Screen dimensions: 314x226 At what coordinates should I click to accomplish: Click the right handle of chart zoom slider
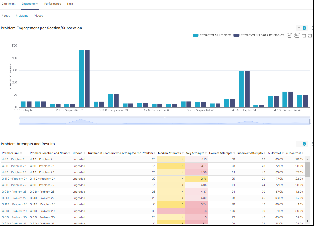point(310,122)
